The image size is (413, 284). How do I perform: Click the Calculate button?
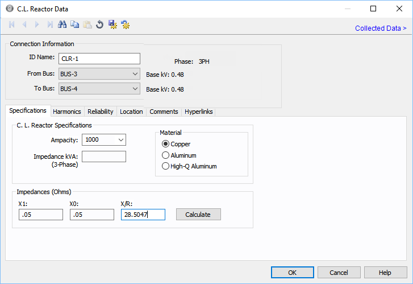(x=198, y=215)
